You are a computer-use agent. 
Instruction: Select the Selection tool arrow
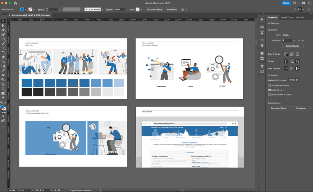[x=3, y=21]
